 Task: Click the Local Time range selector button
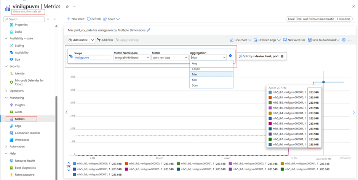(318, 19)
